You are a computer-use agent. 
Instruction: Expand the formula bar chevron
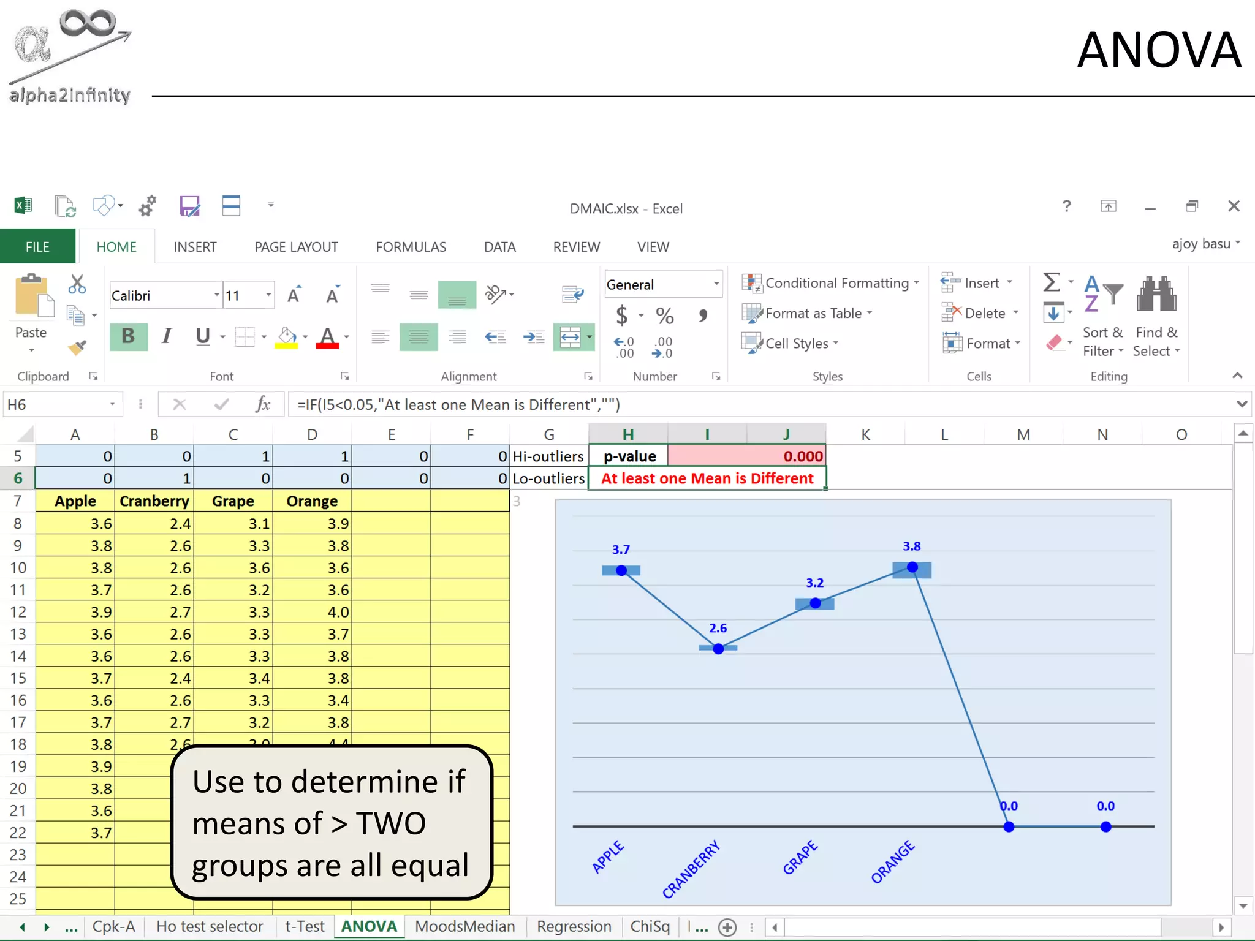(1242, 404)
